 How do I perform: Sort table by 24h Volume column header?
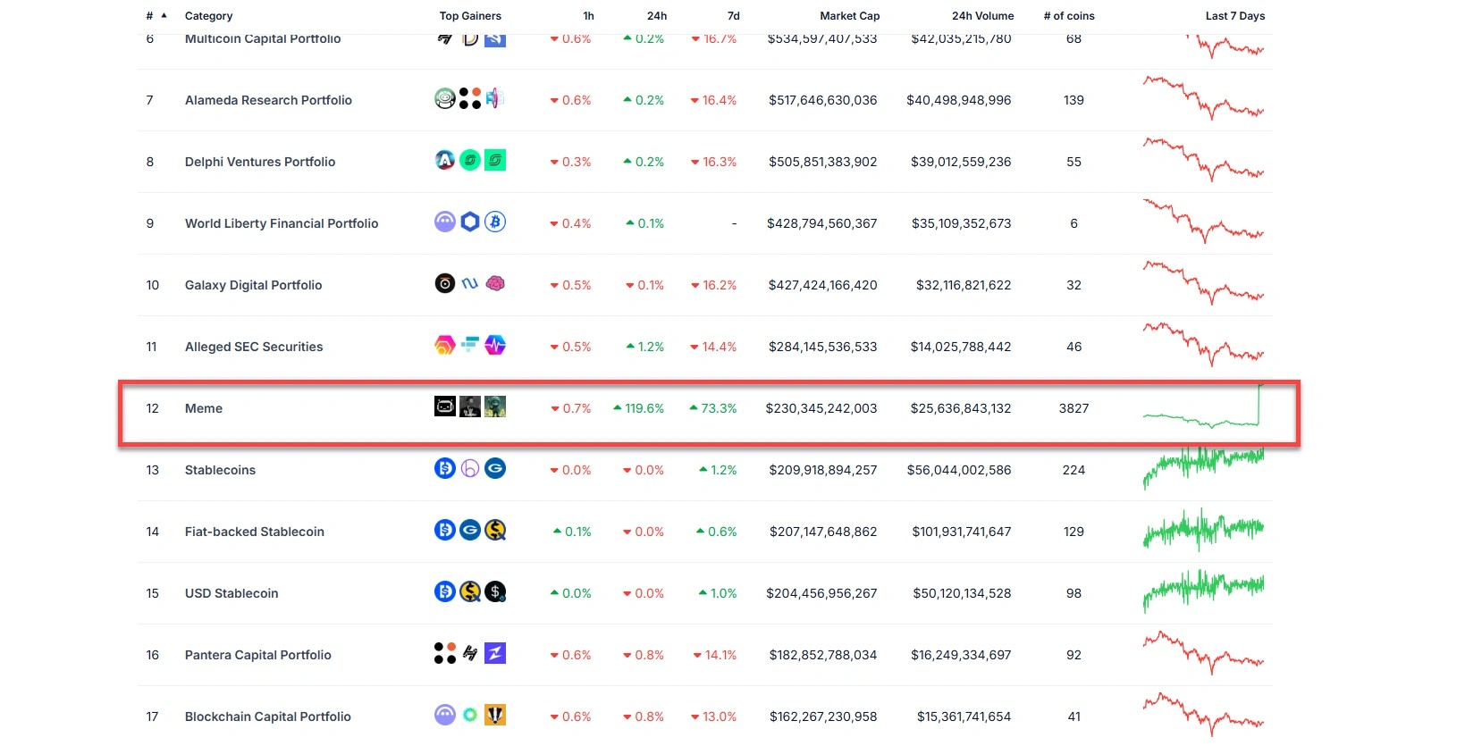[x=982, y=16]
